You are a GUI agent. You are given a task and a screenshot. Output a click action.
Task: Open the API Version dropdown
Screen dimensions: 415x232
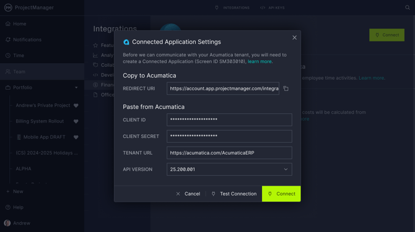click(229, 169)
